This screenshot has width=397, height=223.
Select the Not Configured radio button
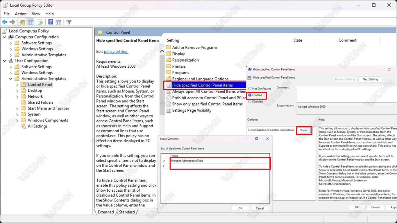[250, 89]
